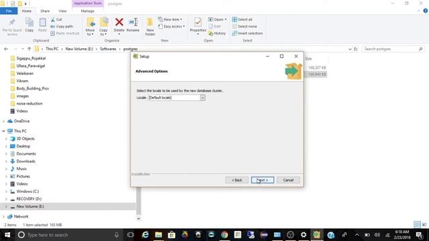Click New Volume (E:) in the breadcrumb
This screenshot has height=241, width=429.
pyautogui.click(x=79, y=49)
